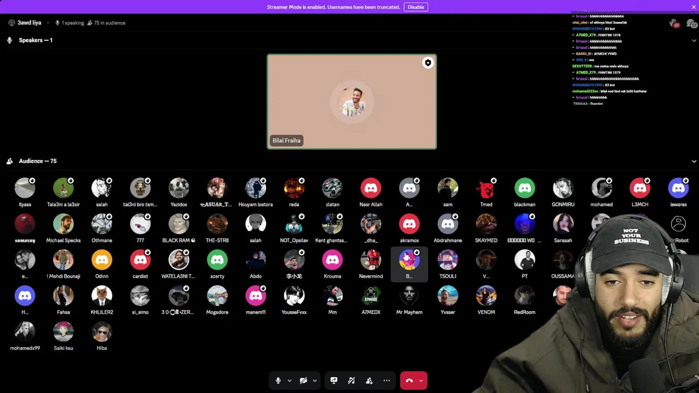Expand the chevron beside the hang-up button
Screen dimensions: 699x393
coord(421,380)
